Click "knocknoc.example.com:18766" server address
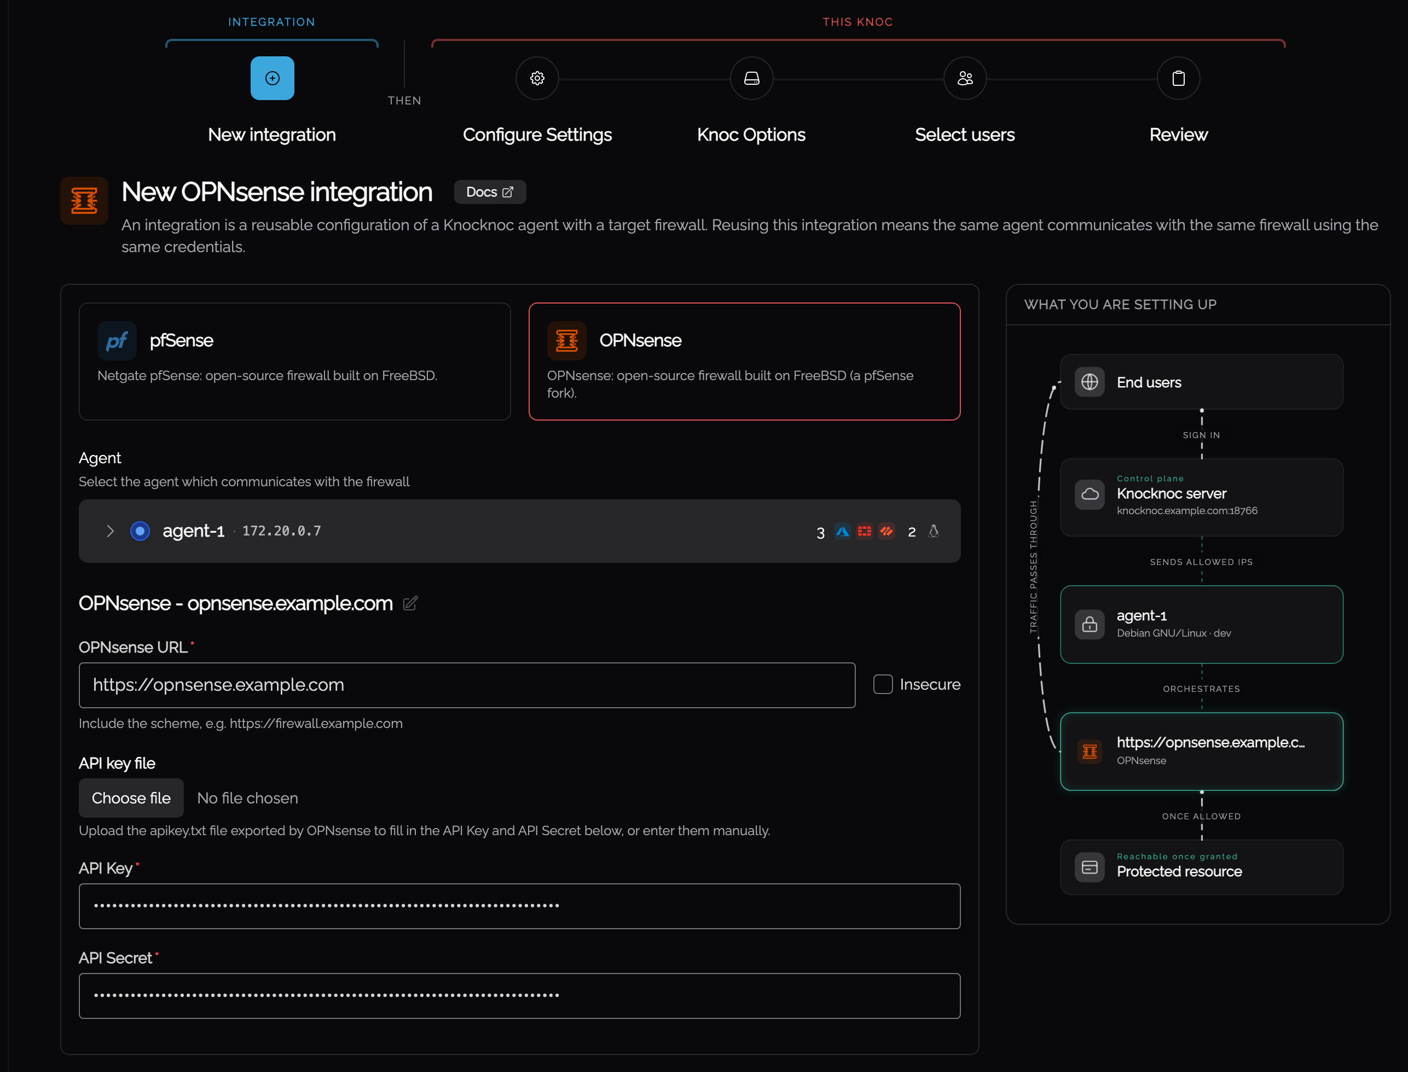 click(x=1187, y=510)
